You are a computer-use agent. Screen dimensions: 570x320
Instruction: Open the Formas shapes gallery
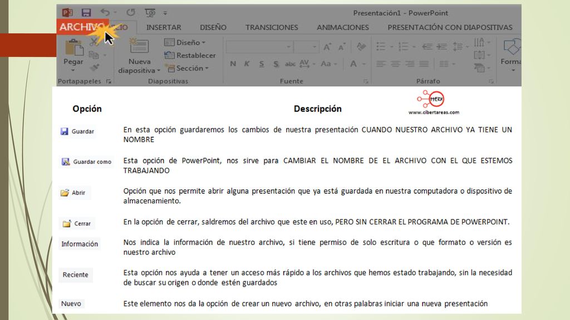[x=512, y=48]
